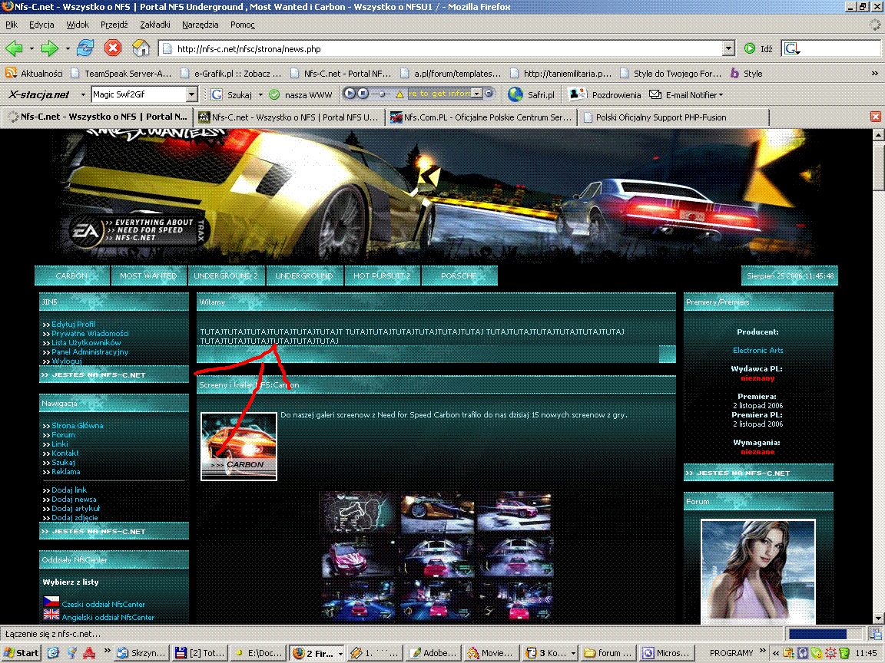
Task: Open the Edycja menu
Action: 41,25
